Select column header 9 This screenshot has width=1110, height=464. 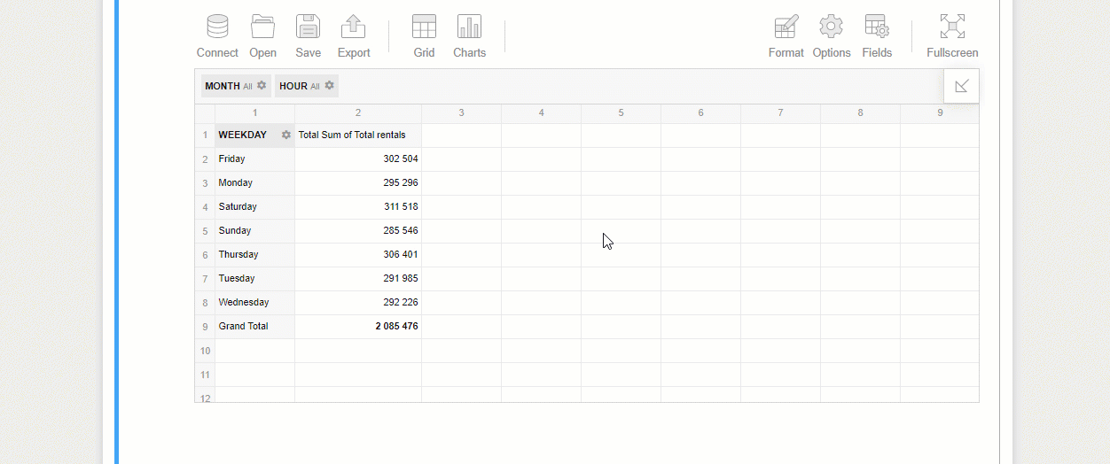(x=940, y=113)
